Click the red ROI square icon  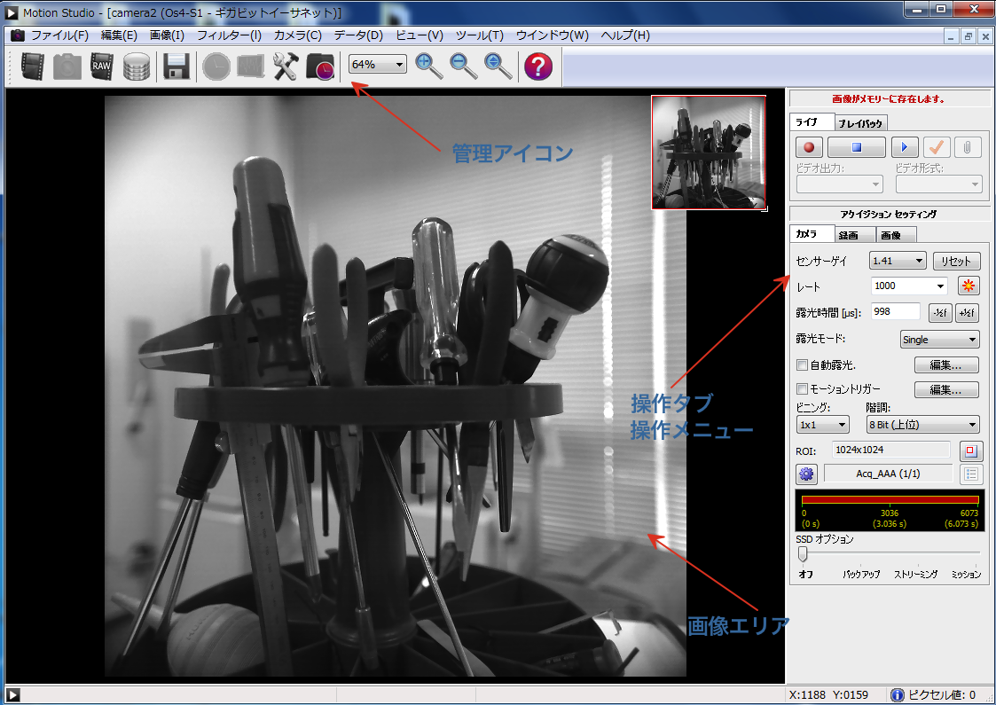pos(970,451)
